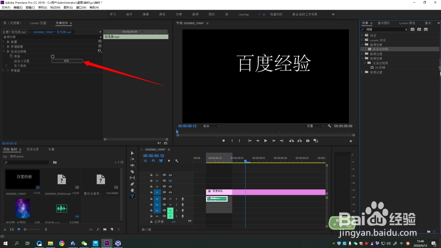Solo audio track A2

[176, 204]
